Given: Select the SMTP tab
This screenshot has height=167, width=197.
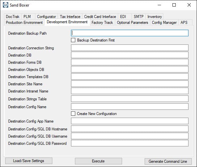Looking at the screenshot, I should click(x=138, y=17).
